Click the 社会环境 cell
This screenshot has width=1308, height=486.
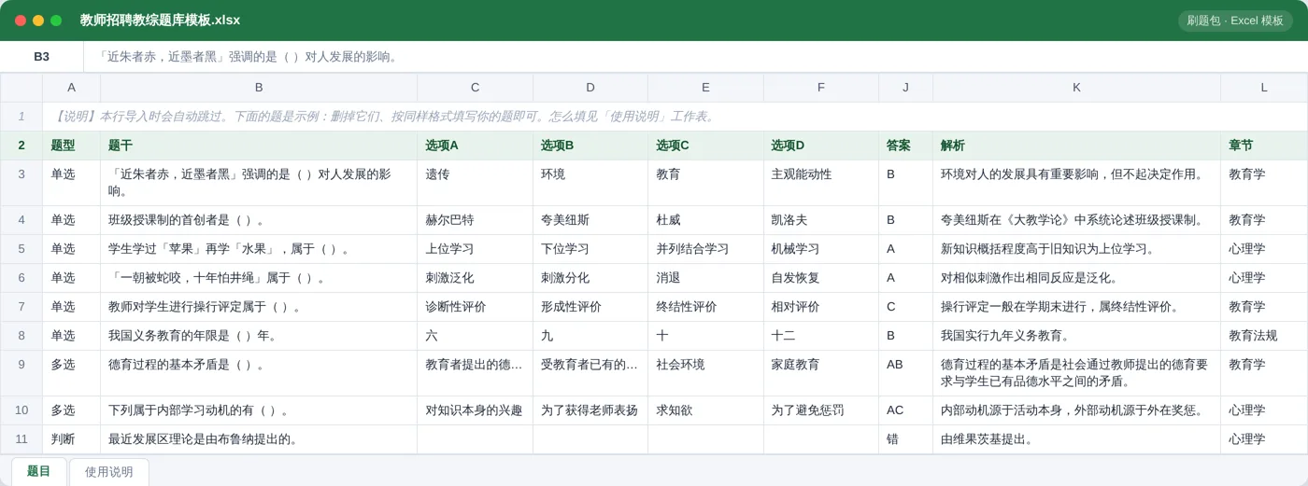[x=705, y=373]
